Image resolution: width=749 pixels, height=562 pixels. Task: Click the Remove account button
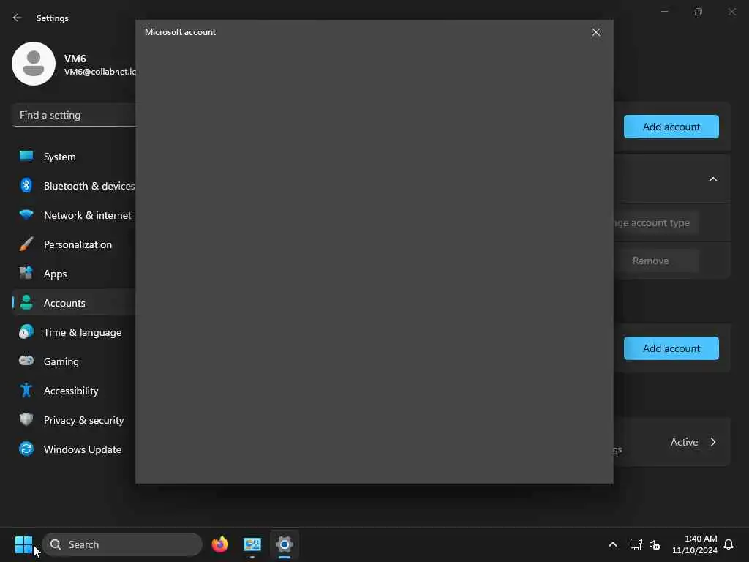656,261
